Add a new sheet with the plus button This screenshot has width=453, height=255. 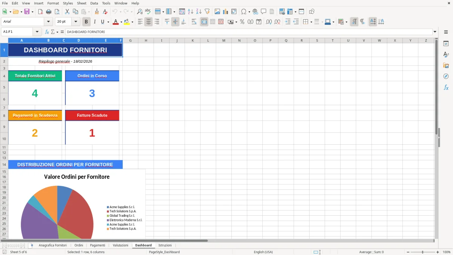click(x=32, y=245)
